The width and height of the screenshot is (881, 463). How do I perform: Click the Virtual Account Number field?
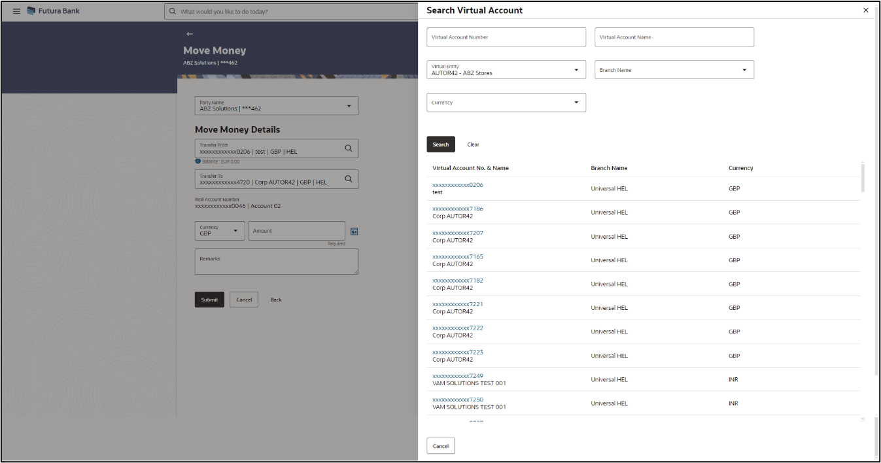[x=506, y=37]
